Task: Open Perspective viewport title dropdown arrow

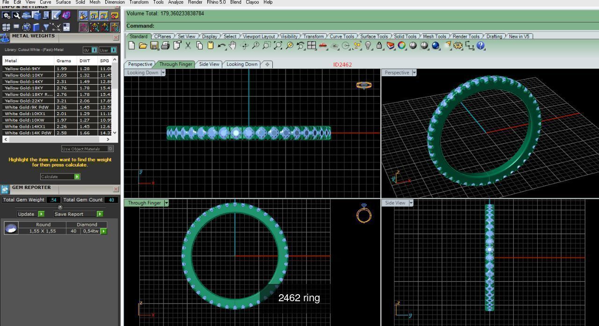Action: [415, 72]
